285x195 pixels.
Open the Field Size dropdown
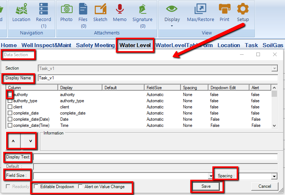(x=211, y=176)
